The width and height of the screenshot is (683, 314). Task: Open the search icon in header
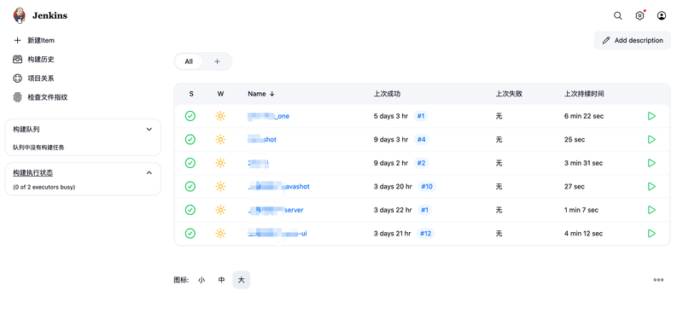click(x=617, y=15)
